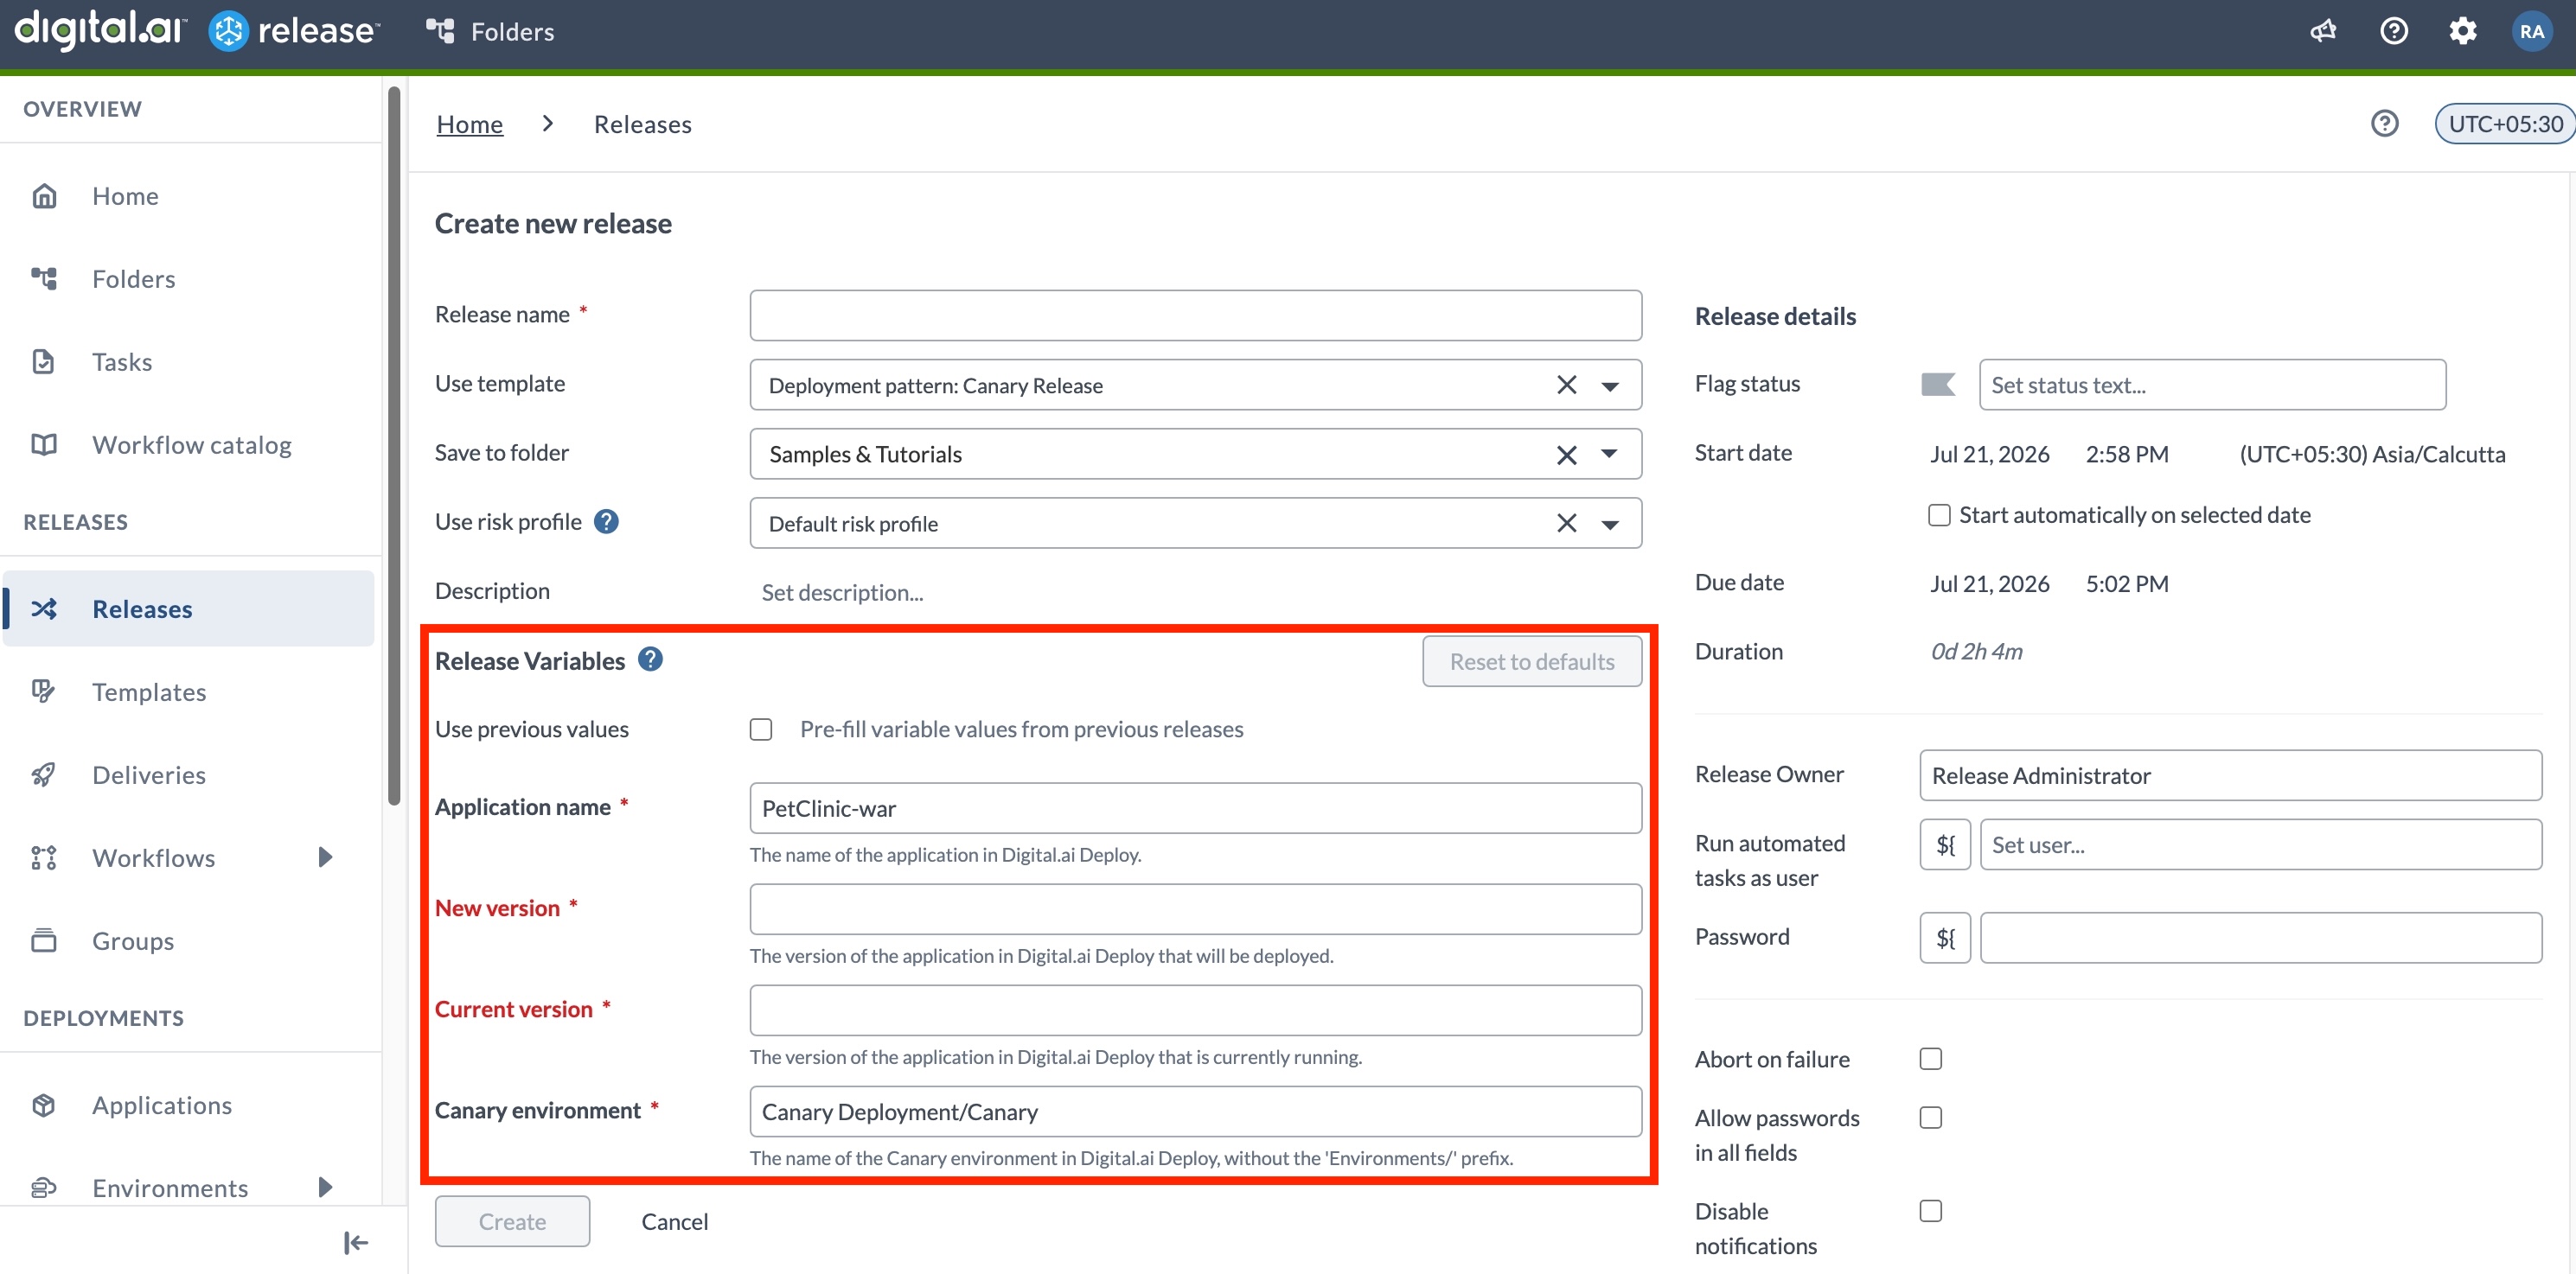Open the settings gear icon
Viewport: 2576px width, 1274px height.
(x=2462, y=31)
